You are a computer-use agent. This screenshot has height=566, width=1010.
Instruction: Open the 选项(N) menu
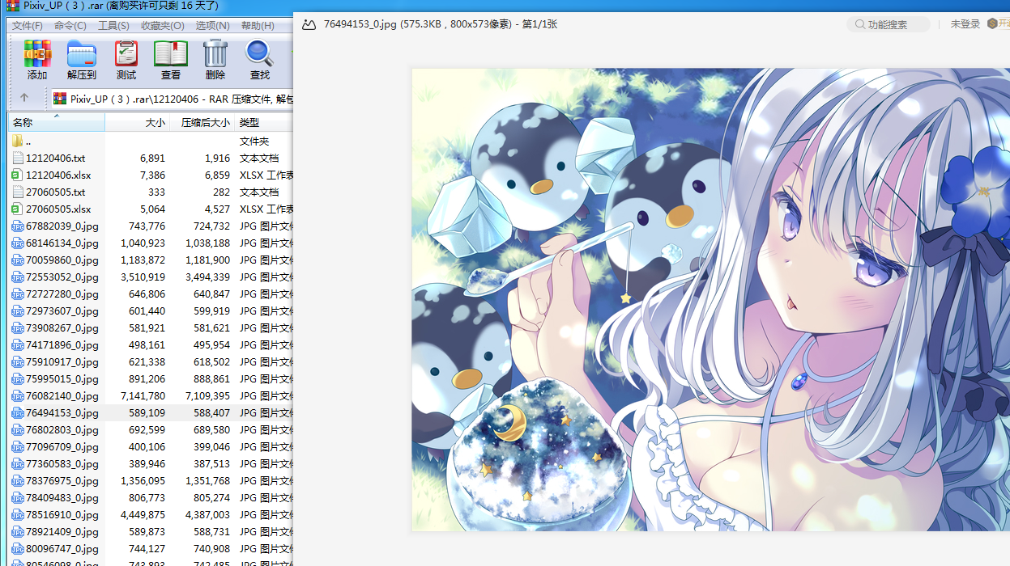click(x=212, y=26)
